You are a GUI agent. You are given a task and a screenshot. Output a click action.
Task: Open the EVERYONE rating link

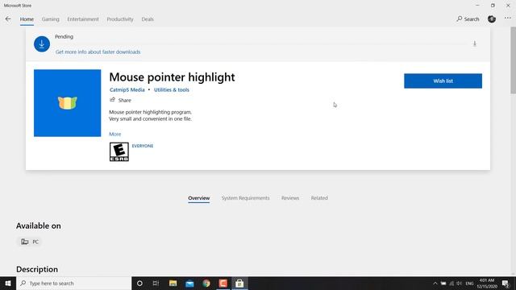pos(143,146)
